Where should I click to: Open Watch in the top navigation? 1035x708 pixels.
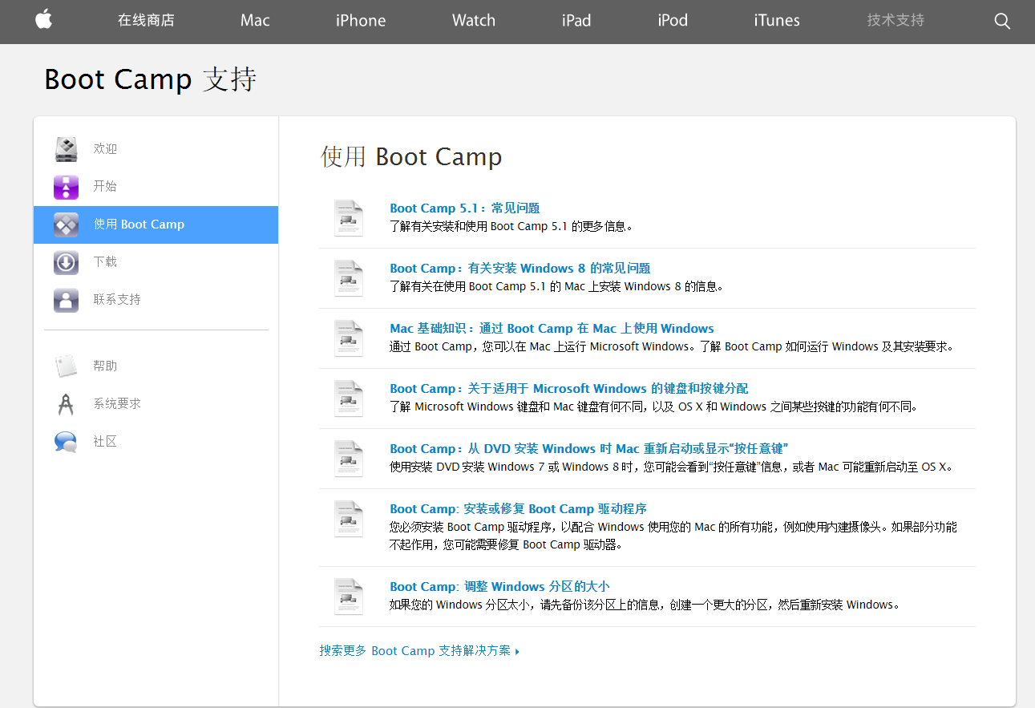[474, 21]
